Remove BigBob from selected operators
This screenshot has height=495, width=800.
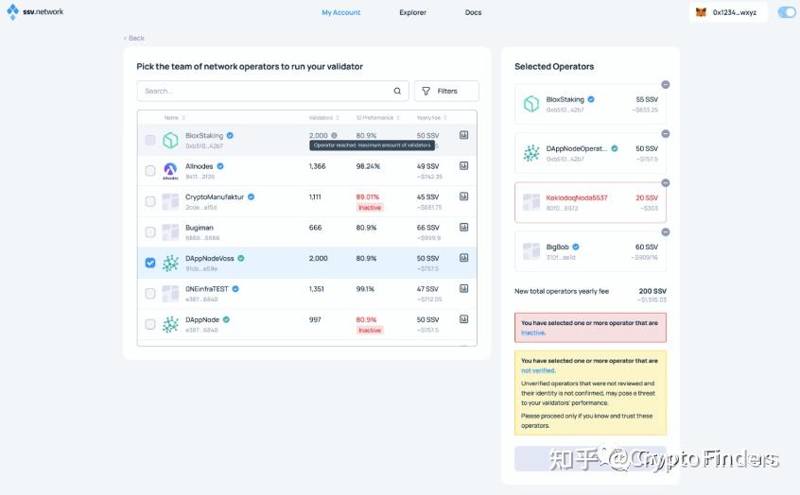[x=666, y=232]
